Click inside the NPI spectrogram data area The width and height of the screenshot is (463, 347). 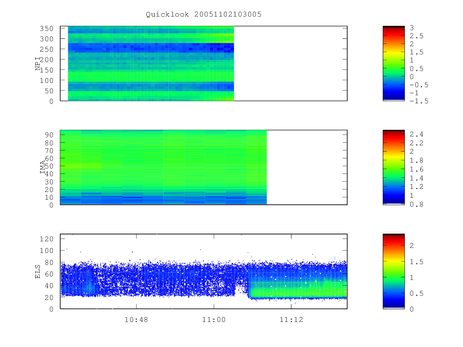click(x=151, y=64)
